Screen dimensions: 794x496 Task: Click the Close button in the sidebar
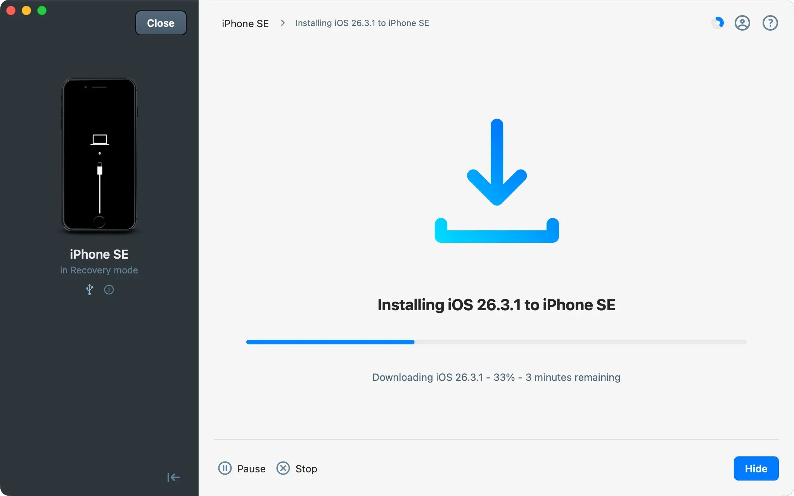161,23
